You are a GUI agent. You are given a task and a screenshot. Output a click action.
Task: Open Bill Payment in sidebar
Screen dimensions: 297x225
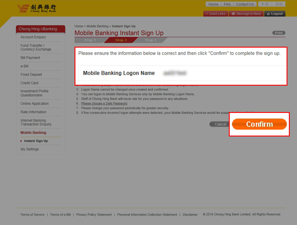click(30, 57)
